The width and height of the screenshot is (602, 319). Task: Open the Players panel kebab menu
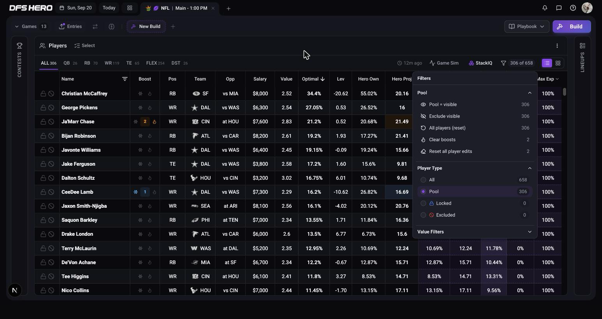click(x=557, y=46)
